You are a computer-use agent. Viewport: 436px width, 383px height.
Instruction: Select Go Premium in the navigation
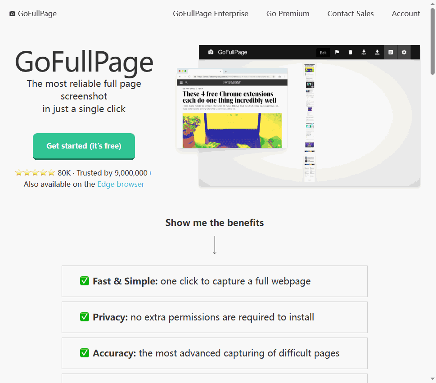[x=288, y=14]
